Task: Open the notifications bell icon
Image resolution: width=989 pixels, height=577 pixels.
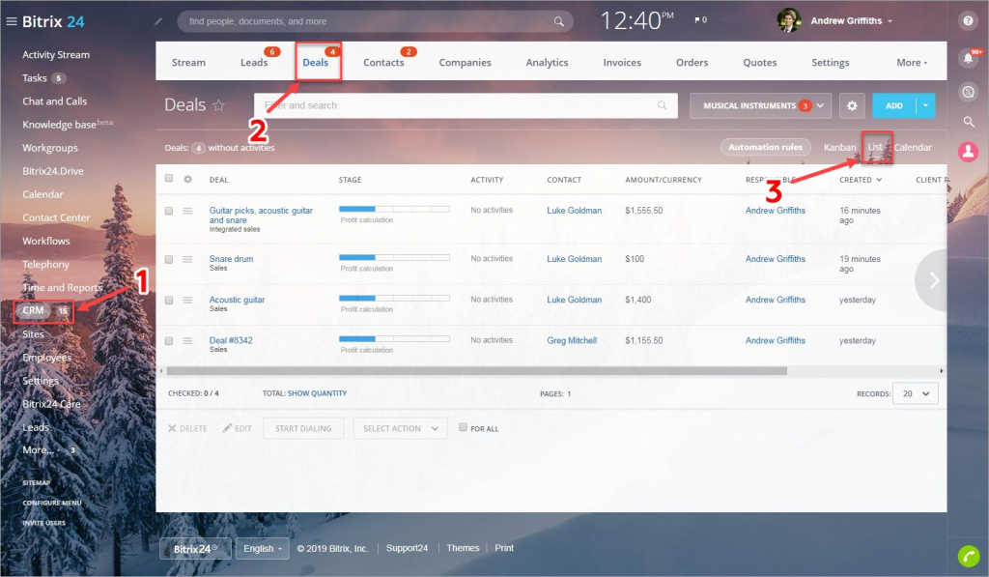Action: pyautogui.click(x=968, y=59)
